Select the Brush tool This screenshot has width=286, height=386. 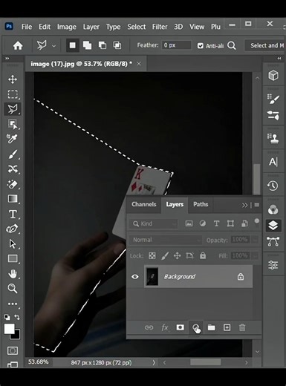click(13, 154)
